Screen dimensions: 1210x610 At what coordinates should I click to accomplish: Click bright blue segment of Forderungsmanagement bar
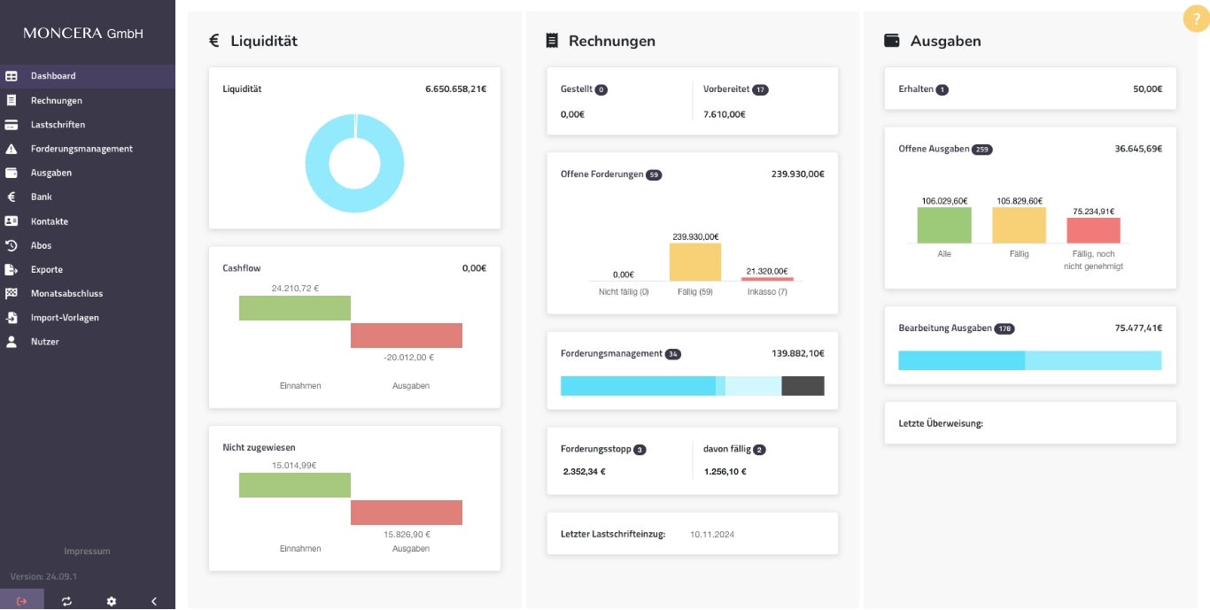638,386
